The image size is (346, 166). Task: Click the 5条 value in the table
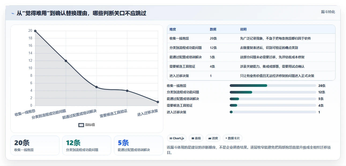point(213,57)
